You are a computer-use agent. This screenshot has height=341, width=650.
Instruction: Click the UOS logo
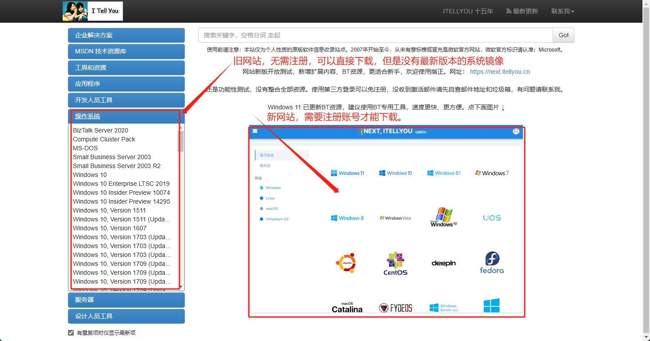click(491, 217)
